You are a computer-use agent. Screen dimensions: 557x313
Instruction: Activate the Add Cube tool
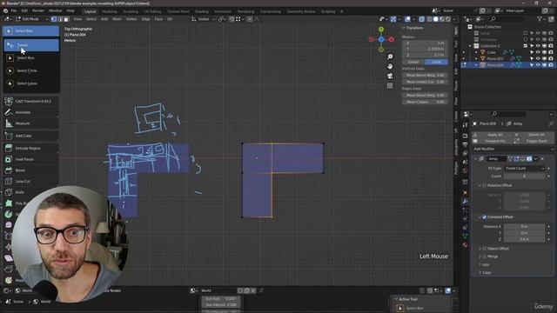pyautogui.click(x=31, y=136)
